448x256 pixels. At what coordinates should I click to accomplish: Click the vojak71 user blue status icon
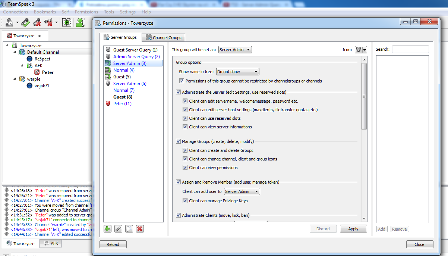tap(30, 86)
